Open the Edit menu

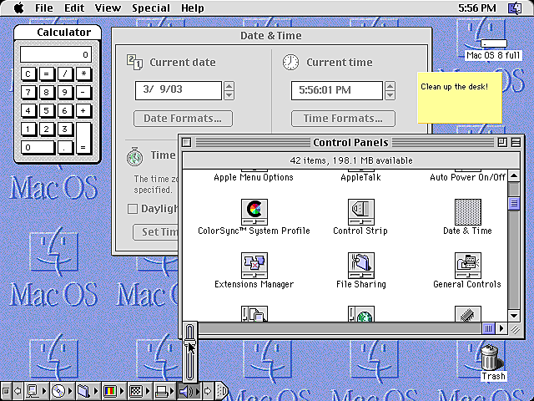click(74, 8)
